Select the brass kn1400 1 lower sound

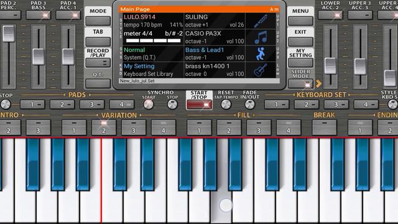[x=215, y=70]
